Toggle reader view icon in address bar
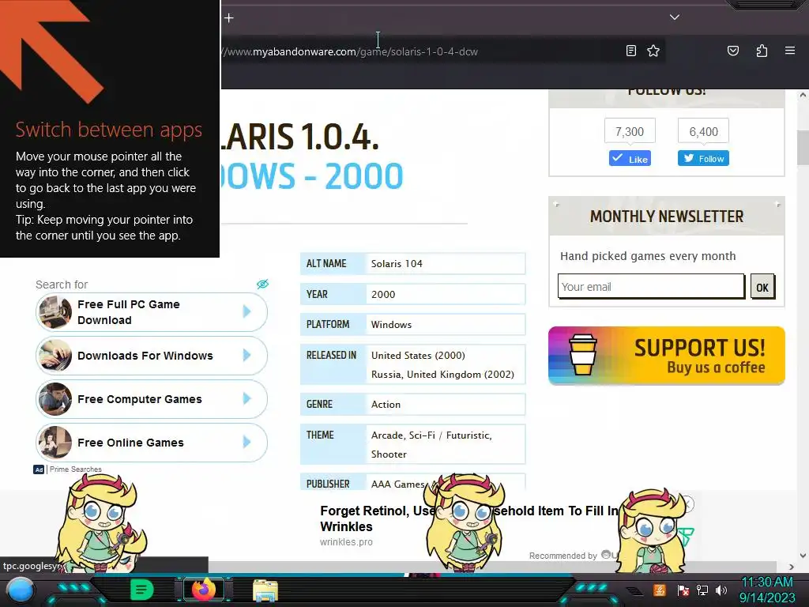The height and width of the screenshot is (607, 809). coord(631,51)
